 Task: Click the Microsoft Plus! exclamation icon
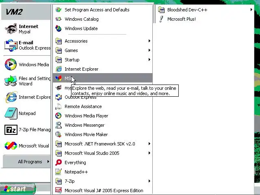161,19
